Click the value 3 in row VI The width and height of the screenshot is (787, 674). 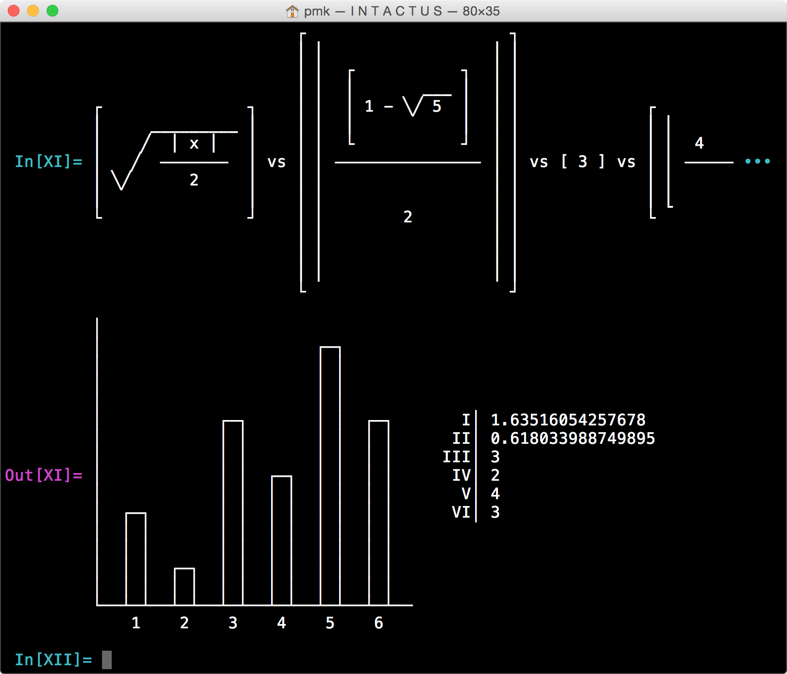[x=495, y=512]
